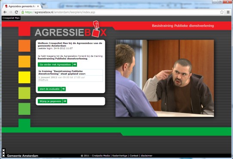Image resolution: width=233 pixels, height=159 pixels.
Task: Bookmark page with the star icon
Action: [x=222, y=12]
